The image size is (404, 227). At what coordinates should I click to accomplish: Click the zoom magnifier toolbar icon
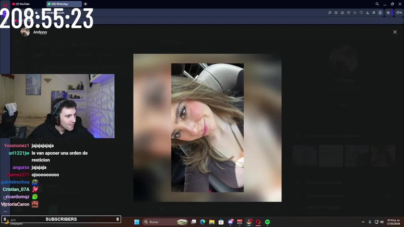[x=330, y=13]
